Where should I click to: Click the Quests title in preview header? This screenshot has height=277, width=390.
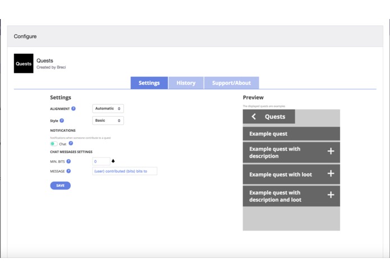coord(275,117)
